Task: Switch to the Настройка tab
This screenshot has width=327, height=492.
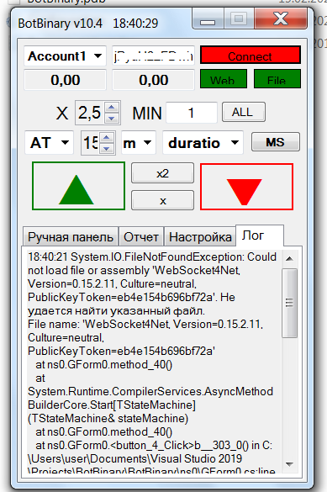Action: pos(200,237)
